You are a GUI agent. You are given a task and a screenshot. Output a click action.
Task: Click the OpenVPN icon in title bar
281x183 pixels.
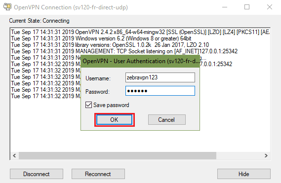[x=7, y=7]
